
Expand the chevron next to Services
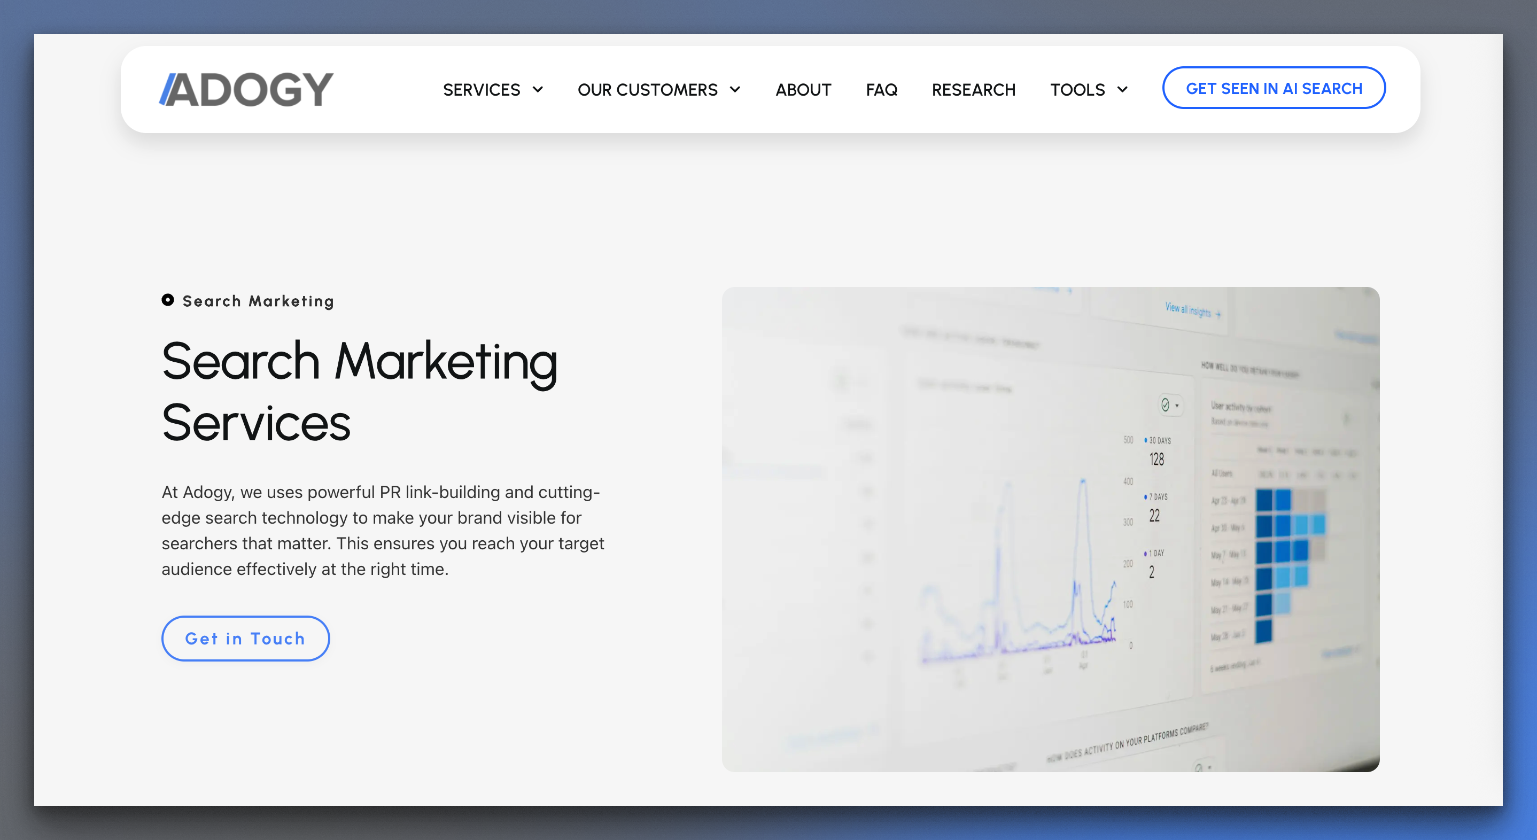pyautogui.click(x=538, y=89)
